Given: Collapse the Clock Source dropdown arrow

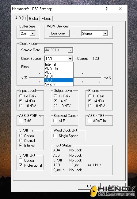Looking at the screenshot, I should point(70,59).
